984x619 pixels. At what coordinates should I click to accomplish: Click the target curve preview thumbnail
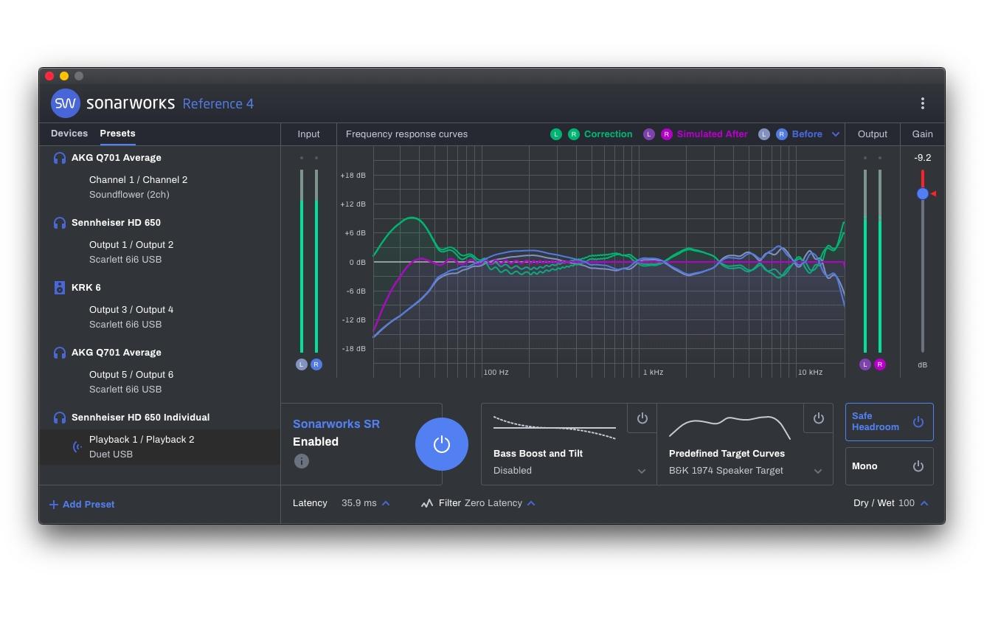coord(730,428)
